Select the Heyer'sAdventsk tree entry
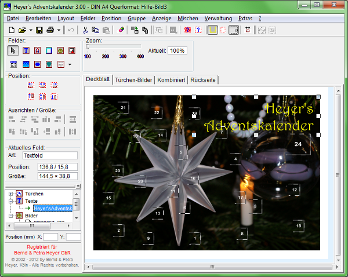The width and height of the screenshot is (348, 277). click(52, 208)
